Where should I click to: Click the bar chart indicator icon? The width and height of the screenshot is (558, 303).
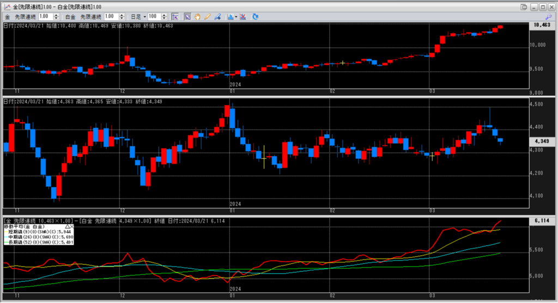230,17
